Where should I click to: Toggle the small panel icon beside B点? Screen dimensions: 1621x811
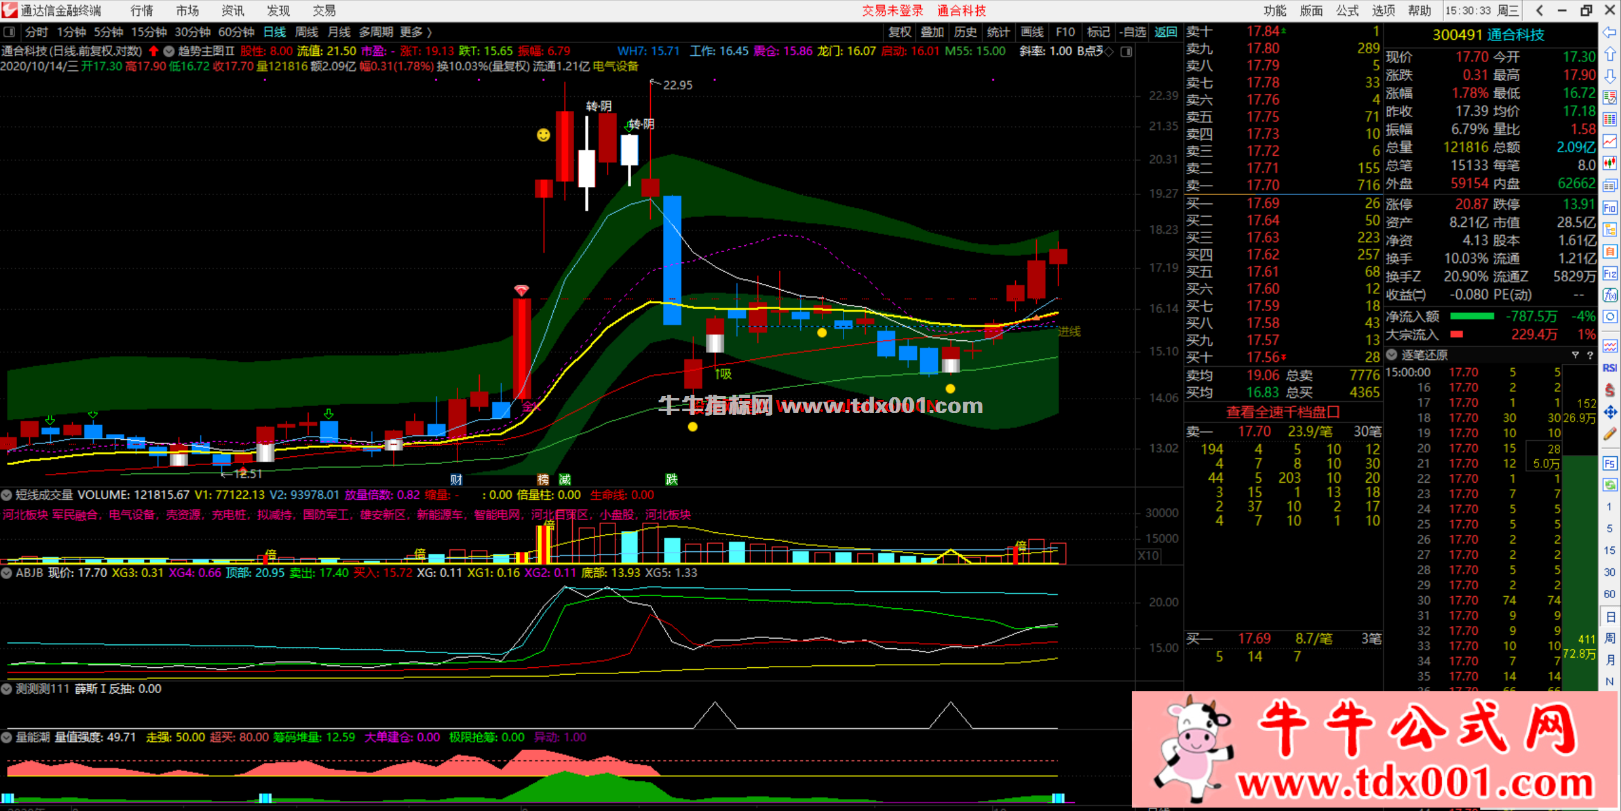tap(1126, 52)
